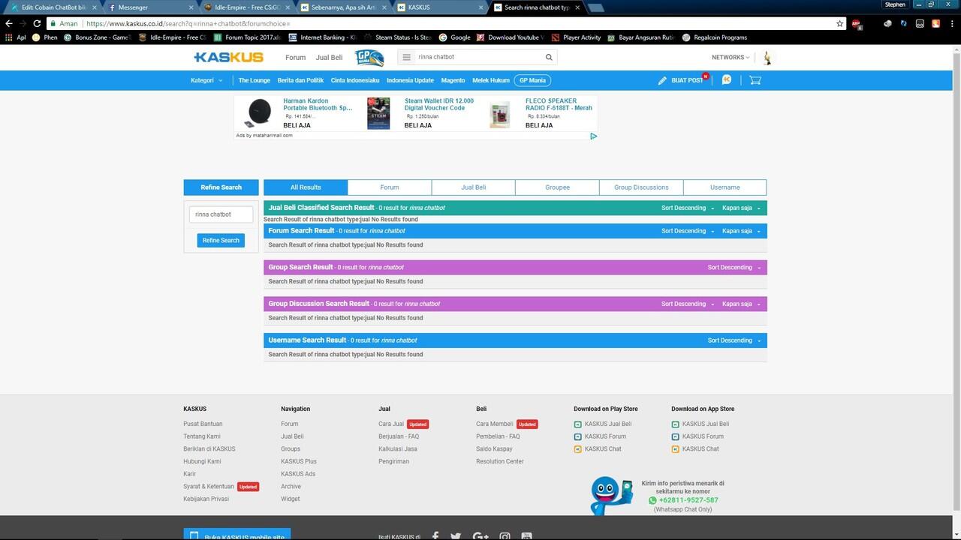This screenshot has height=540, width=961.
Task: Click the GP Mania pill button
Action: (x=532, y=80)
